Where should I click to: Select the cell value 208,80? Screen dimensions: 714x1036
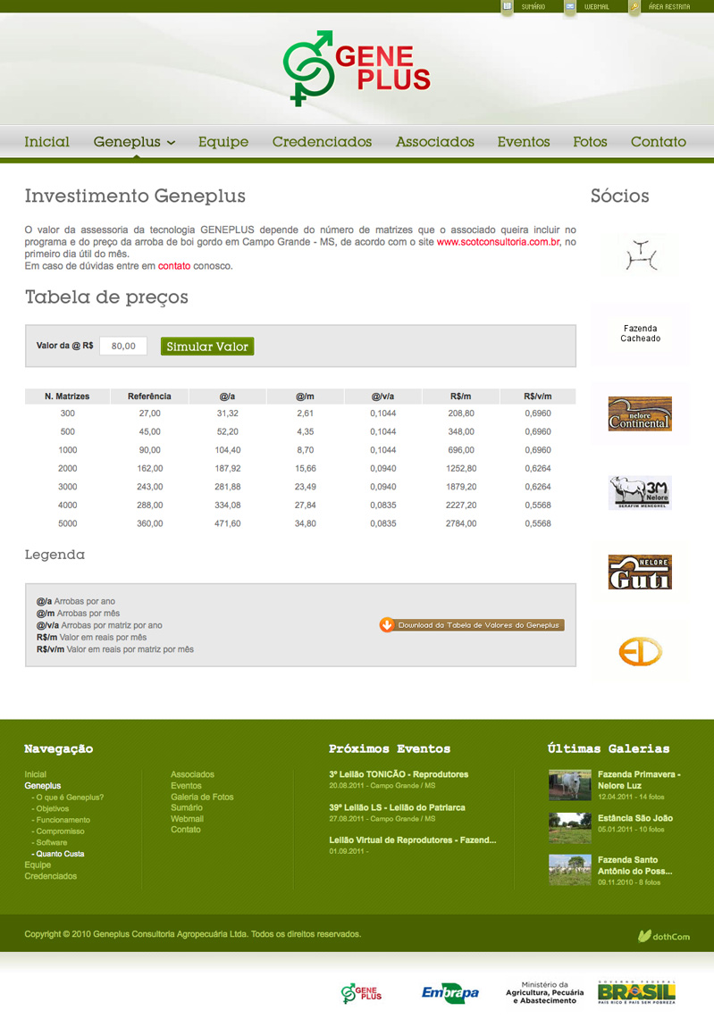tap(461, 414)
